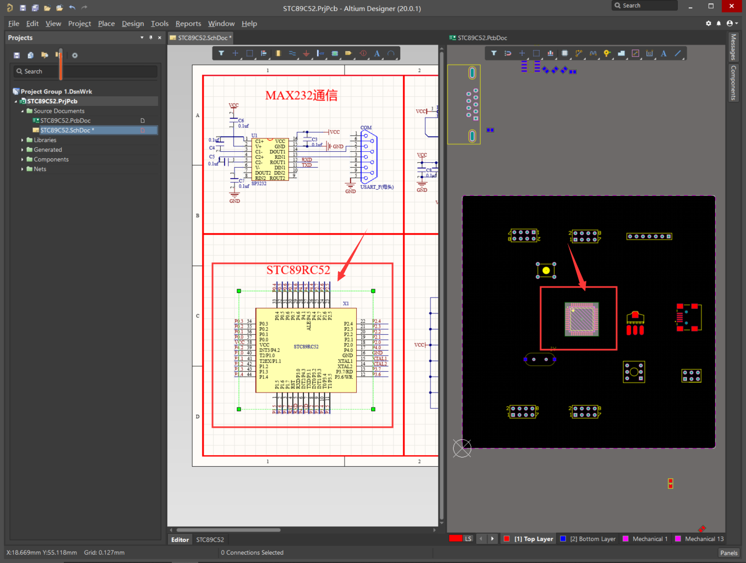Select the Place Part tool on the schematic toolbar

[279, 53]
